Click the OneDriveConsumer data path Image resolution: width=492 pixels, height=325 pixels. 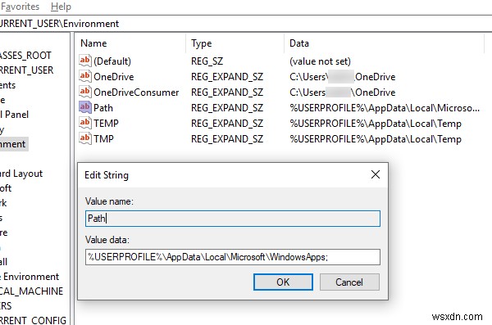click(x=342, y=93)
